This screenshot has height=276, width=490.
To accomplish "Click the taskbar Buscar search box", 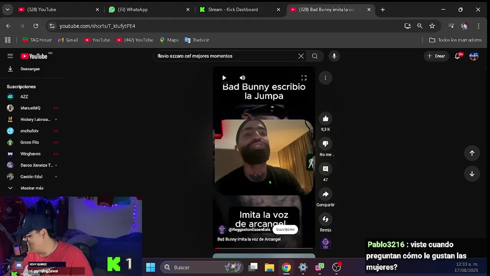I will tap(202, 267).
